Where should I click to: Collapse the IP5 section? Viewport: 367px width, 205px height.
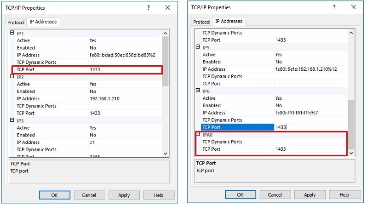(x=198, y=47)
